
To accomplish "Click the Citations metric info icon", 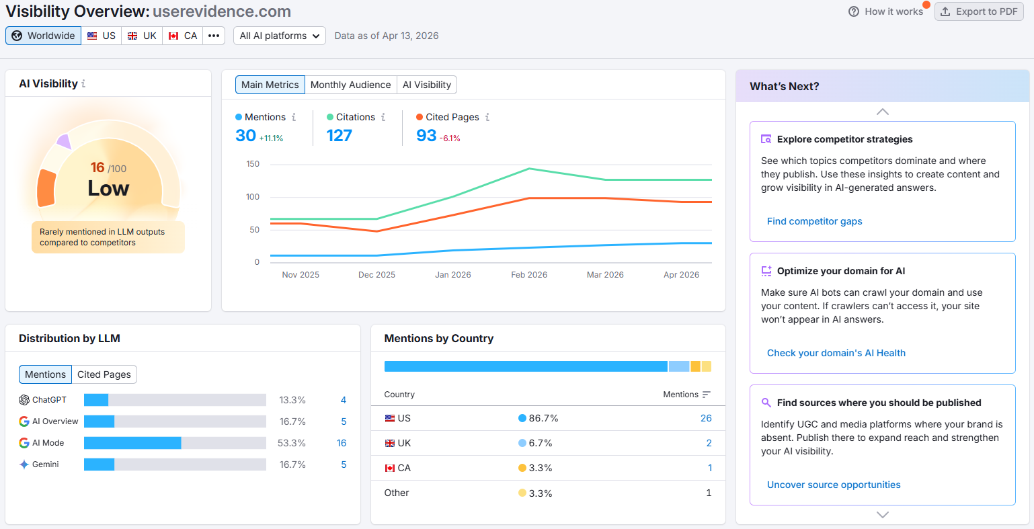I will coord(383,117).
